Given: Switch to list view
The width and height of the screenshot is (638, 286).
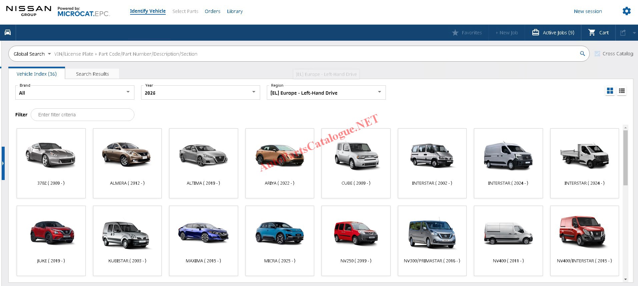Looking at the screenshot, I should [622, 91].
